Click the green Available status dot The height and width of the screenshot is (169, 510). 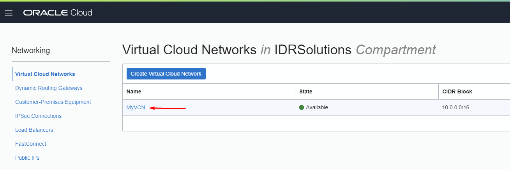pos(302,107)
